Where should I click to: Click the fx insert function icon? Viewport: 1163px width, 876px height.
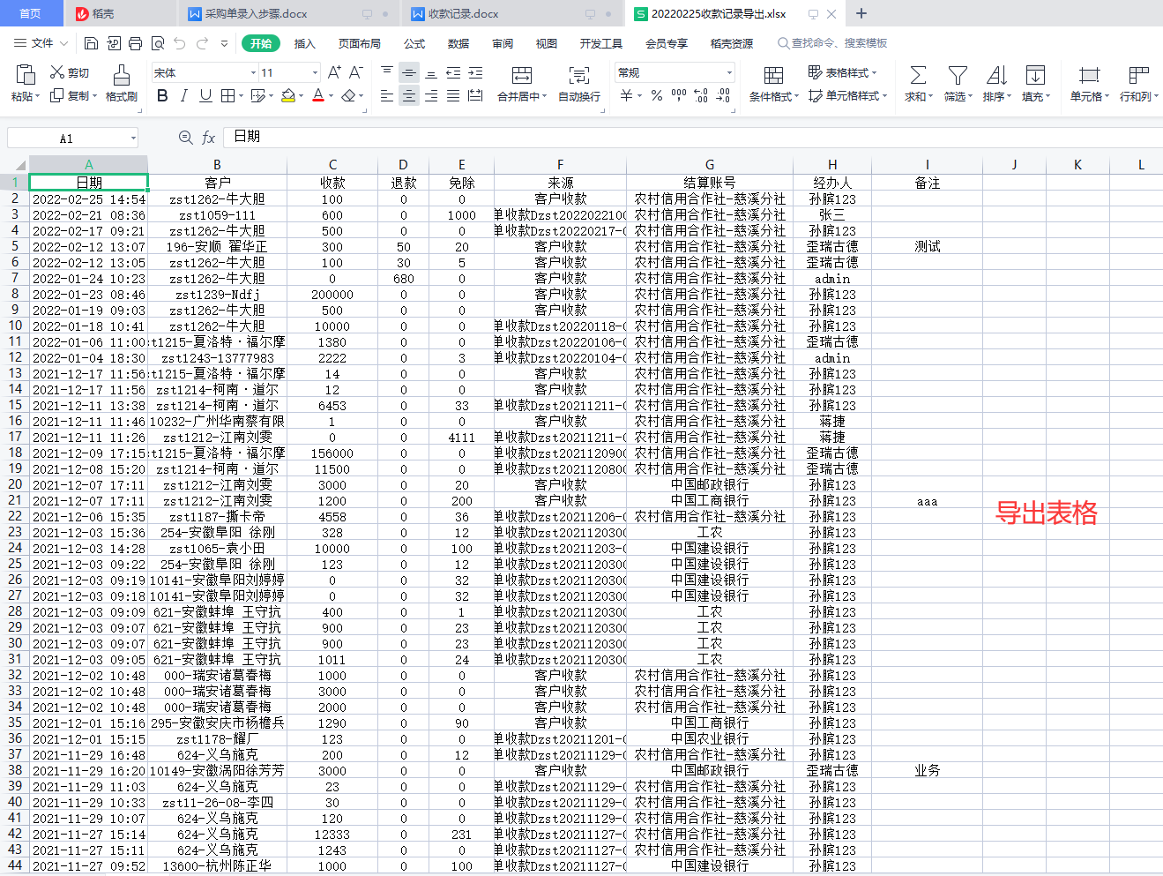pyautogui.click(x=209, y=138)
